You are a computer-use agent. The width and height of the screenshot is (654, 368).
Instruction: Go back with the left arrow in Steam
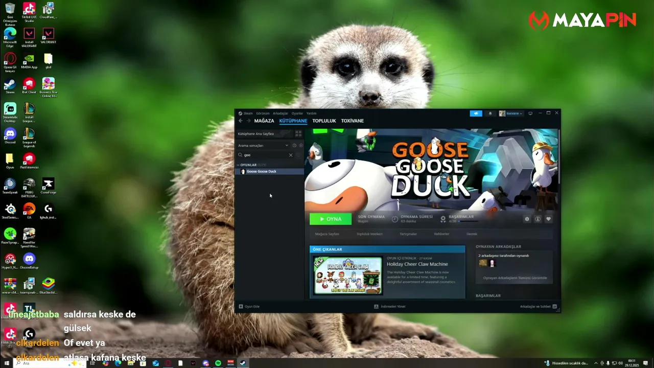click(241, 121)
